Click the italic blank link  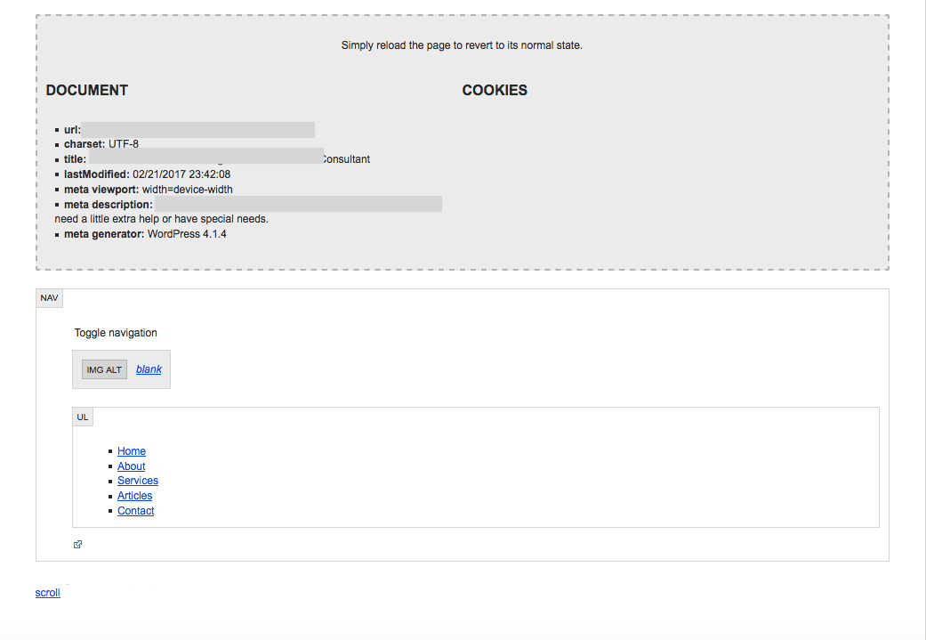pos(149,369)
